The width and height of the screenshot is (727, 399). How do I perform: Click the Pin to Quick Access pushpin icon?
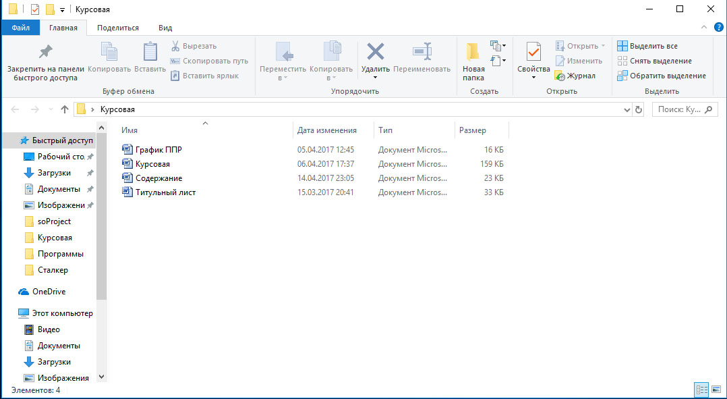coord(45,52)
